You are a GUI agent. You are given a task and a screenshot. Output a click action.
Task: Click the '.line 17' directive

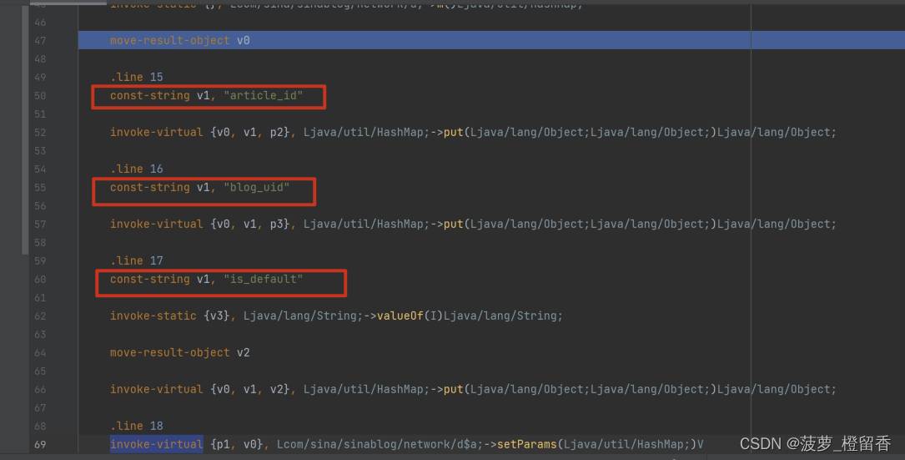click(x=137, y=260)
